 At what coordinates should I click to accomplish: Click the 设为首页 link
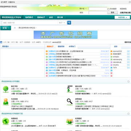(x=4, y=2)
